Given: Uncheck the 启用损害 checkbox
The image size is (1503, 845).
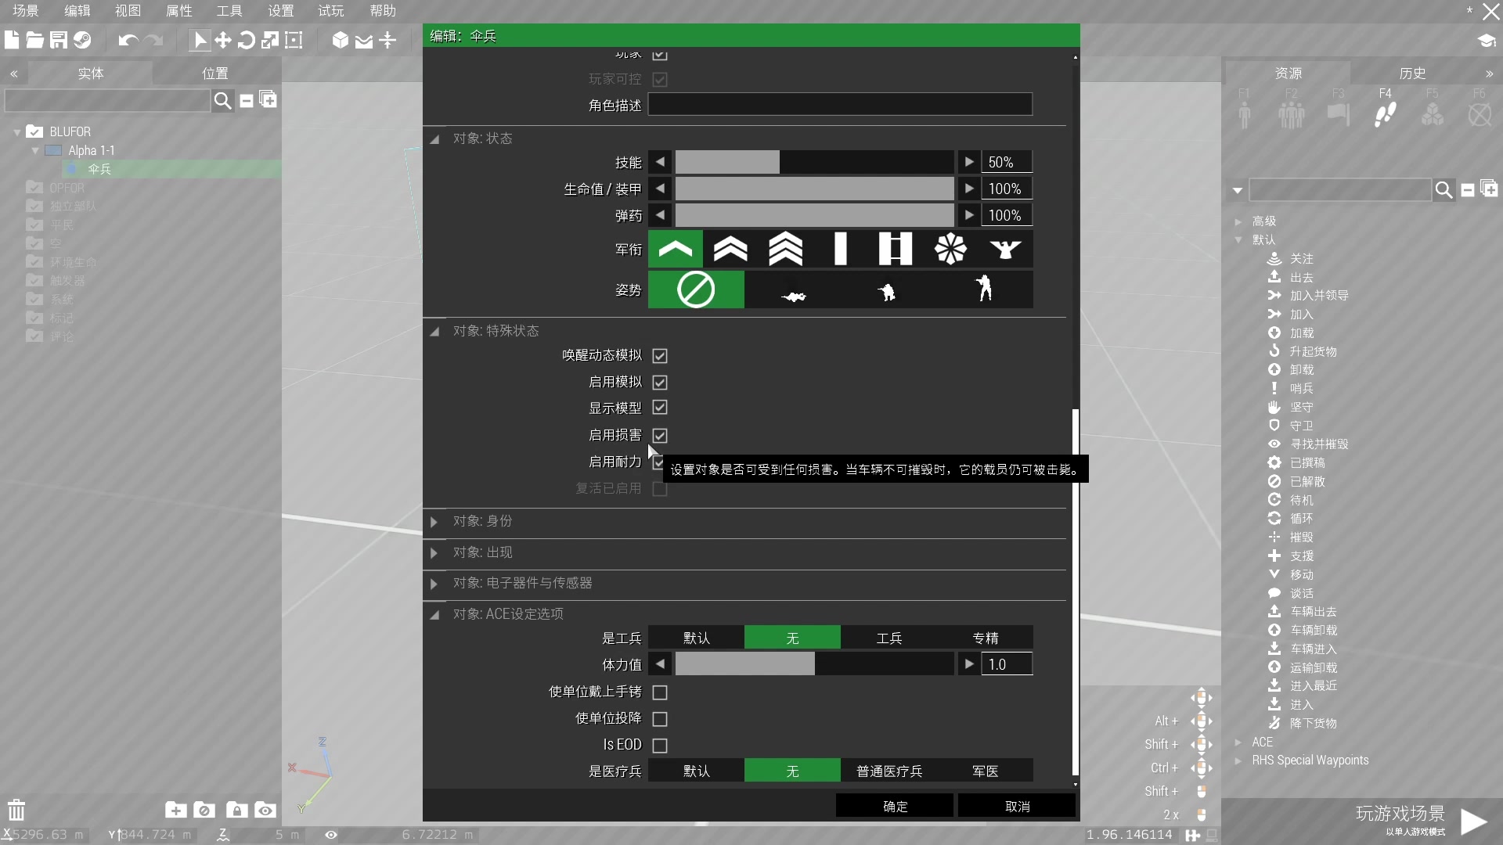Looking at the screenshot, I should click(x=660, y=435).
